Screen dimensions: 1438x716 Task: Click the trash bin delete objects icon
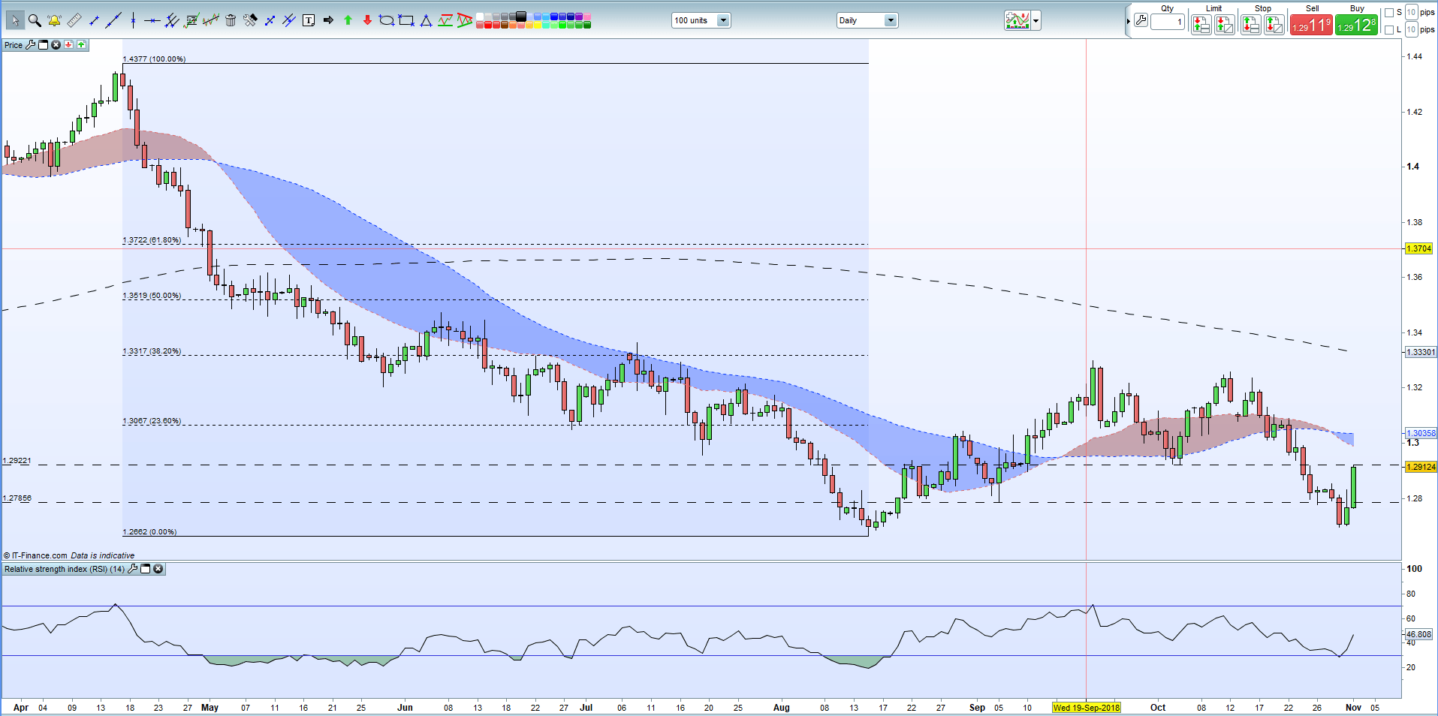[x=231, y=20]
